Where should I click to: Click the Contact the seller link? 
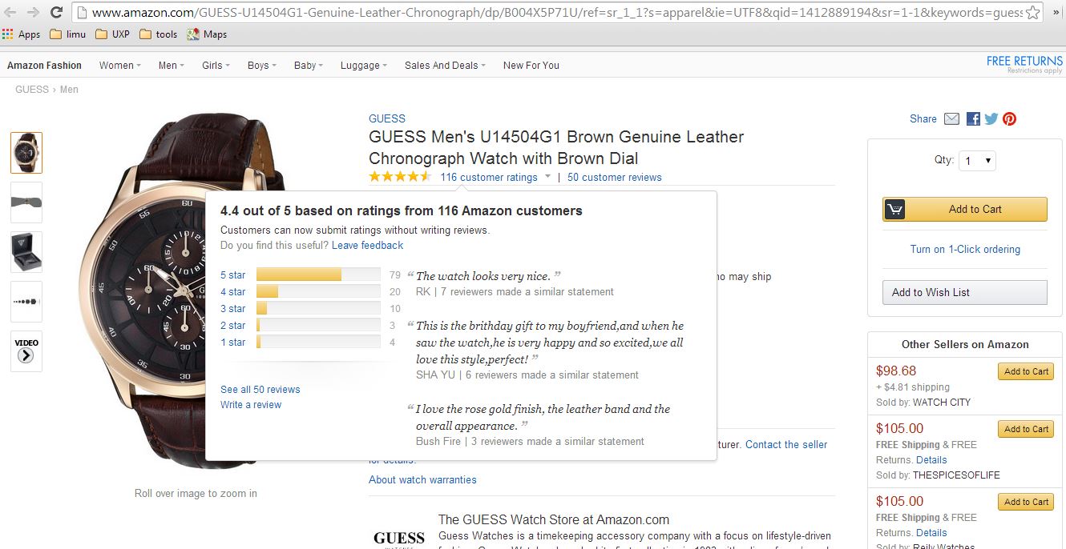click(x=786, y=445)
